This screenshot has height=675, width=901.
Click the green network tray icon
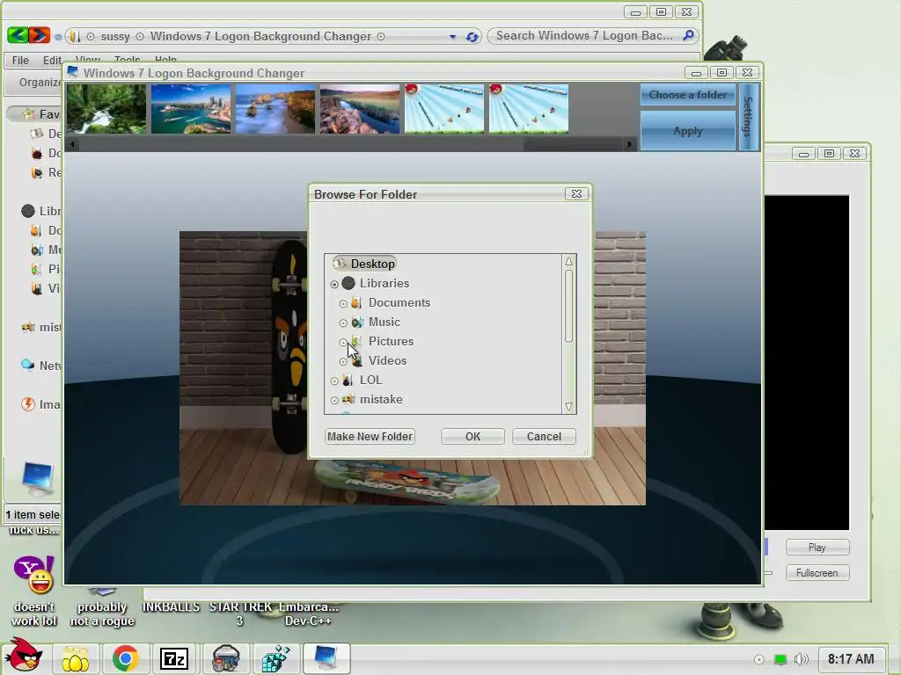pos(780,659)
